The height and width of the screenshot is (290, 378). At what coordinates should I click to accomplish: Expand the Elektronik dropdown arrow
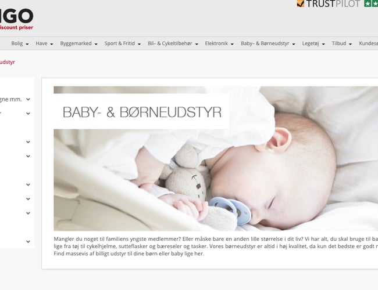[x=232, y=44]
